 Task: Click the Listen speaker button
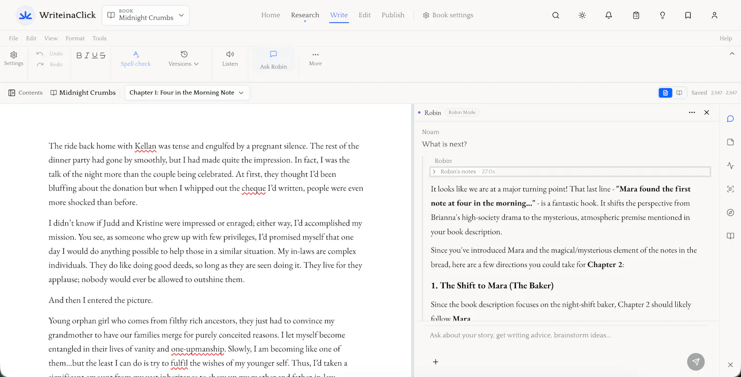click(230, 59)
